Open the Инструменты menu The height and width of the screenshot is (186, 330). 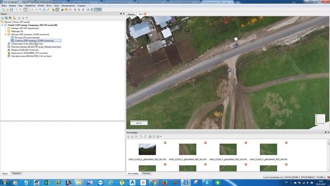[x=68, y=6]
